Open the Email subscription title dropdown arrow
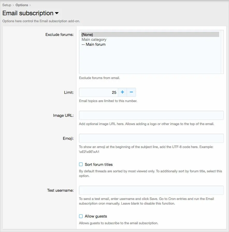The image size is (229, 232). (57, 13)
